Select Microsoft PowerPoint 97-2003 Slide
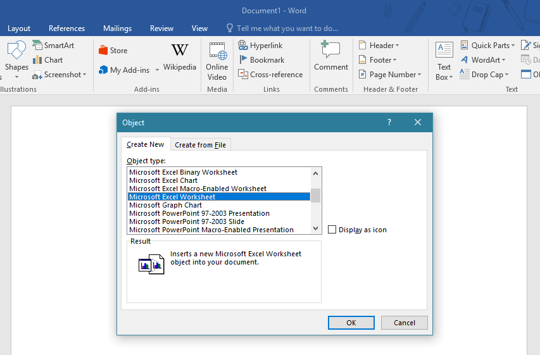Image resolution: width=540 pixels, height=355 pixels. tap(219, 221)
